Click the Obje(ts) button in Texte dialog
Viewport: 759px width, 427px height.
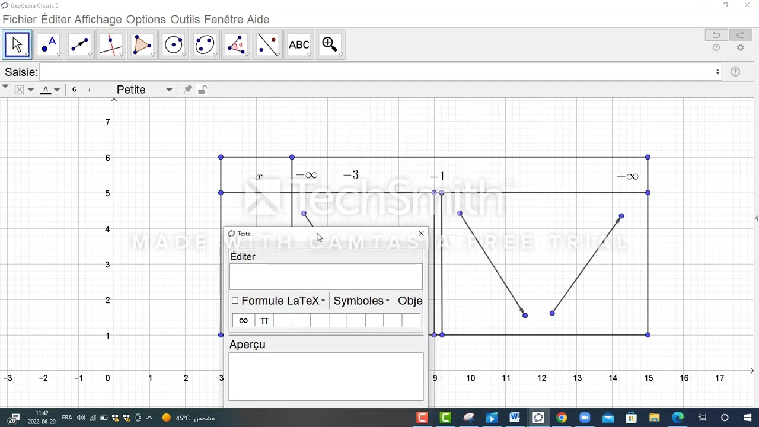click(x=410, y=301)
